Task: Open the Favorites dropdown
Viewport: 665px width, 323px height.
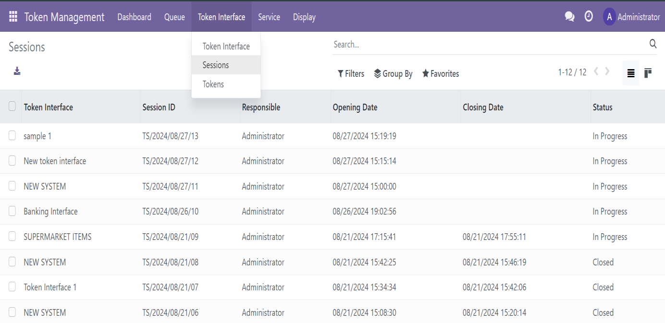Action: (x=440, y=74)
